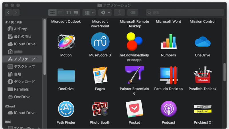The image size is (229, 129).
Task: Click the Finder search field
Action: click(x=185, y=13)
